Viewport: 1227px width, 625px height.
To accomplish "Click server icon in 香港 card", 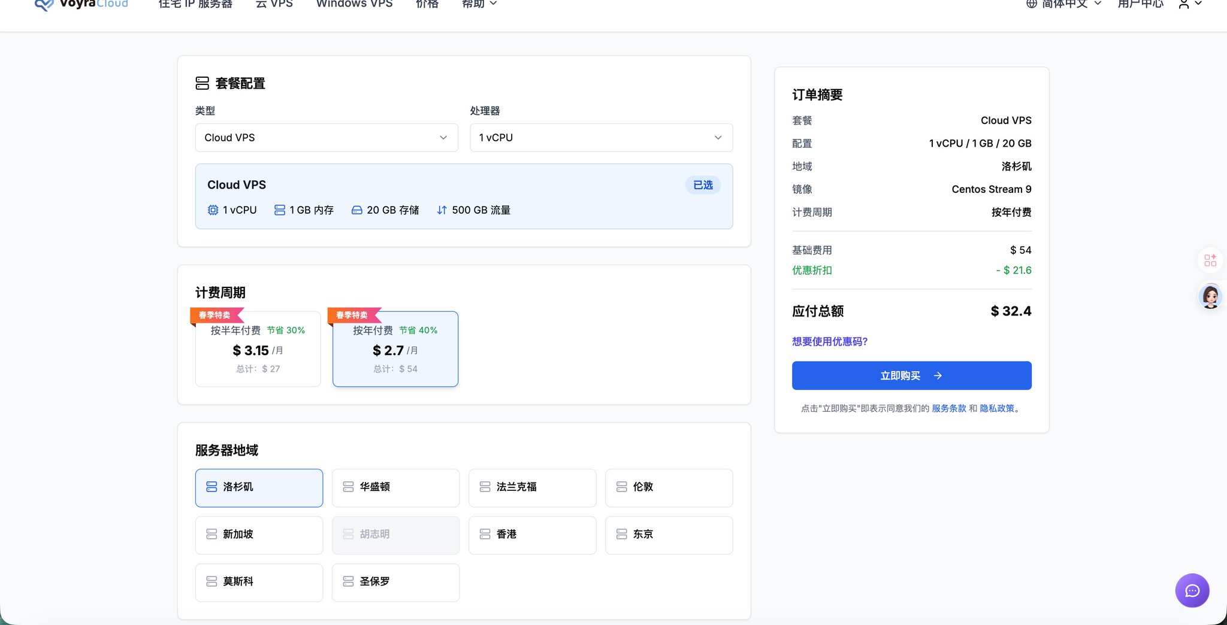I will (485, 534).
